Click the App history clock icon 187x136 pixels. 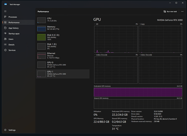coord(5,28)
